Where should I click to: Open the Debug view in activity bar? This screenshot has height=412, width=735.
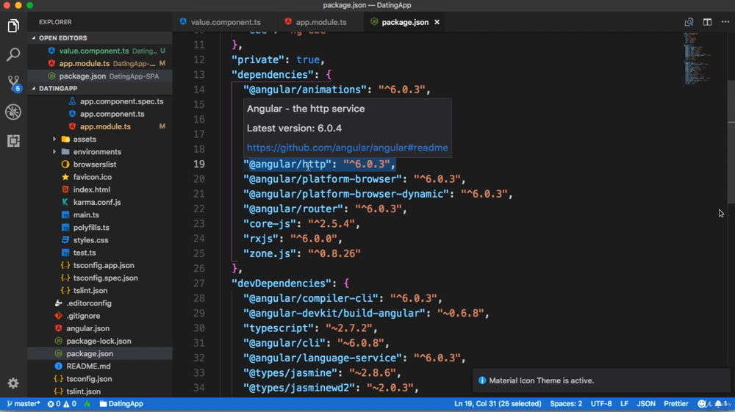[13, 112]
